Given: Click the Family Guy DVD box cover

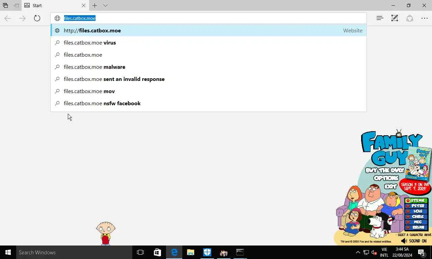Looking at the screenshot, I should [x=419, y=163].
